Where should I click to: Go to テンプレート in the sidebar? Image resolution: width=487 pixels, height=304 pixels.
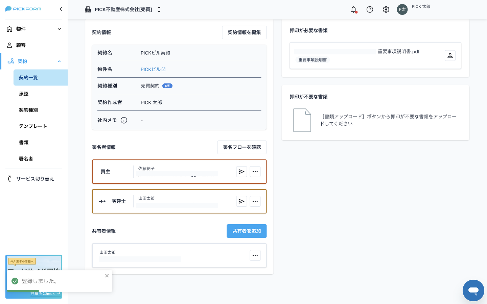[33, 126]
